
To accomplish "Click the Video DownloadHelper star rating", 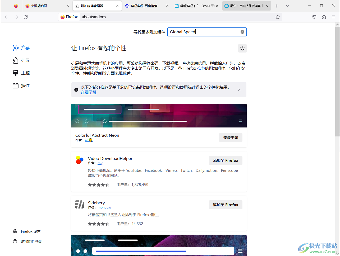I will (99, 185).
